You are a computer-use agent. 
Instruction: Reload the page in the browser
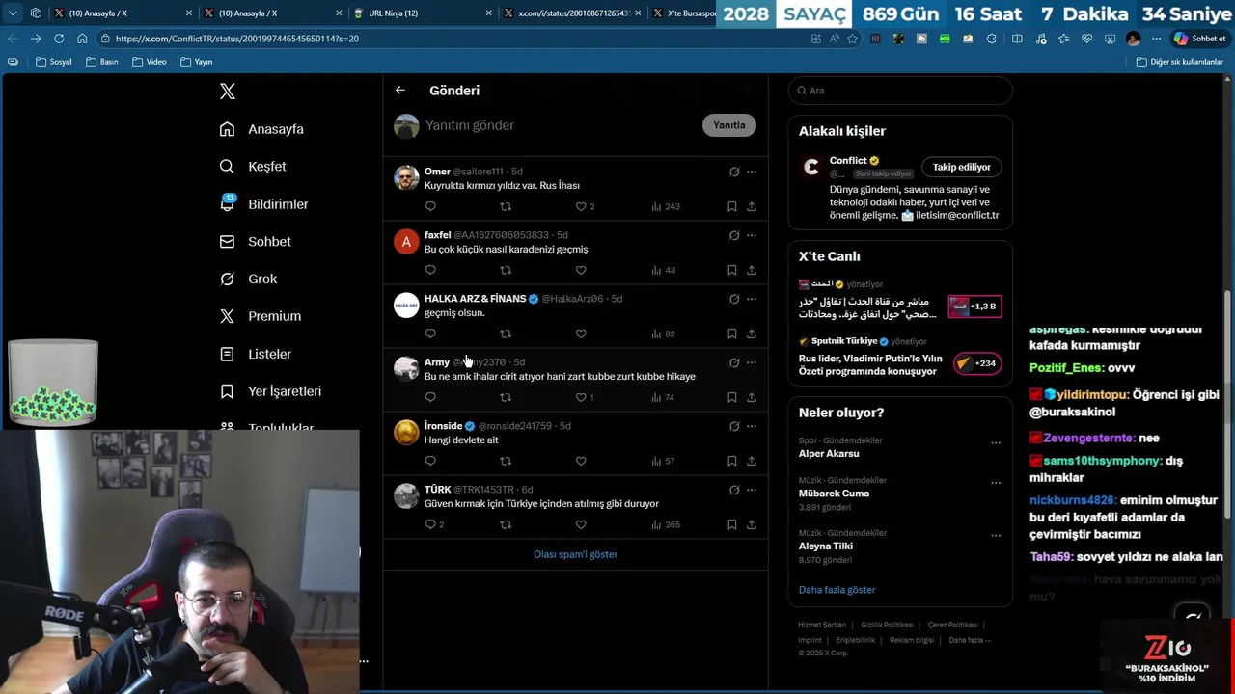coord(59,39)
